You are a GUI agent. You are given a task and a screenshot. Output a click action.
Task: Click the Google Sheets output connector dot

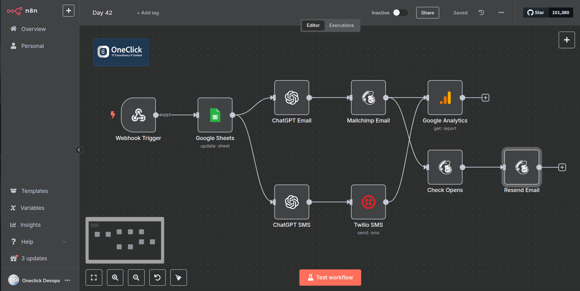(x=232, y=115)
